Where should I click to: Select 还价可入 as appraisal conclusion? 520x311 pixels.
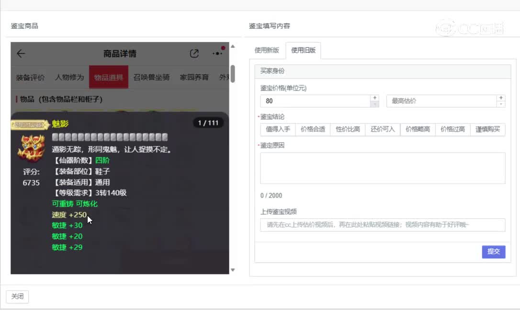click(x=383, y=129)
